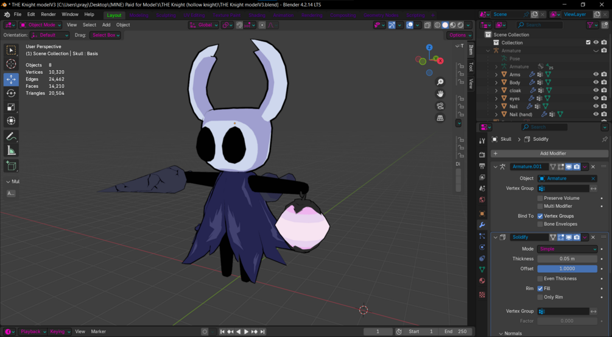Viewport: 612px width, 337px height.
Task: Open the World properties tab icon
Action: click(482, 200)
